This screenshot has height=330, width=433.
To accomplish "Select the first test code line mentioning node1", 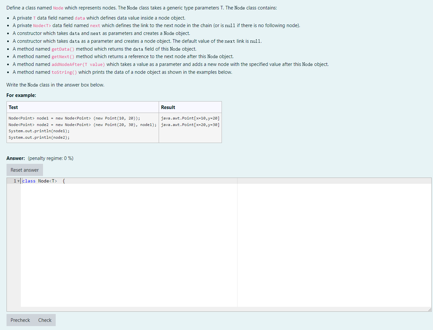I will point(74,118).
